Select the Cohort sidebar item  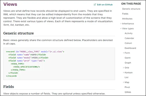(128, 43)
